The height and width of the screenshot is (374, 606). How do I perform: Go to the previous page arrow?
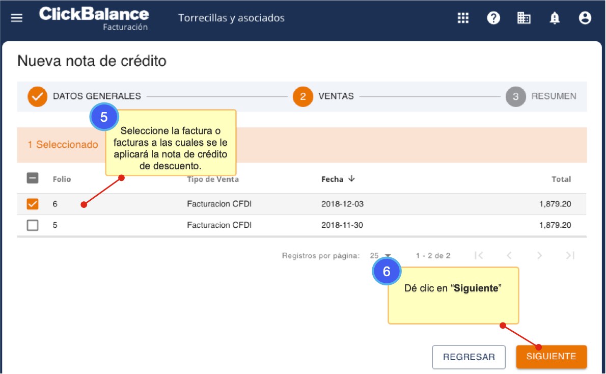[x=509, y=255]
